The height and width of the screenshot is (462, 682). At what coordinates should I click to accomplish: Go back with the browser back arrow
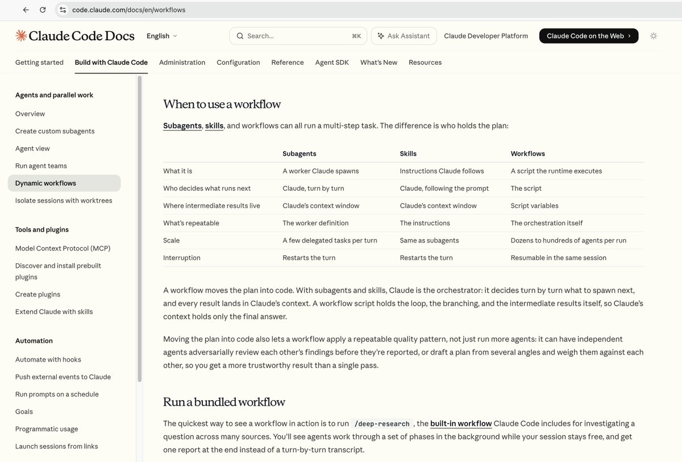tap(26, 10)
